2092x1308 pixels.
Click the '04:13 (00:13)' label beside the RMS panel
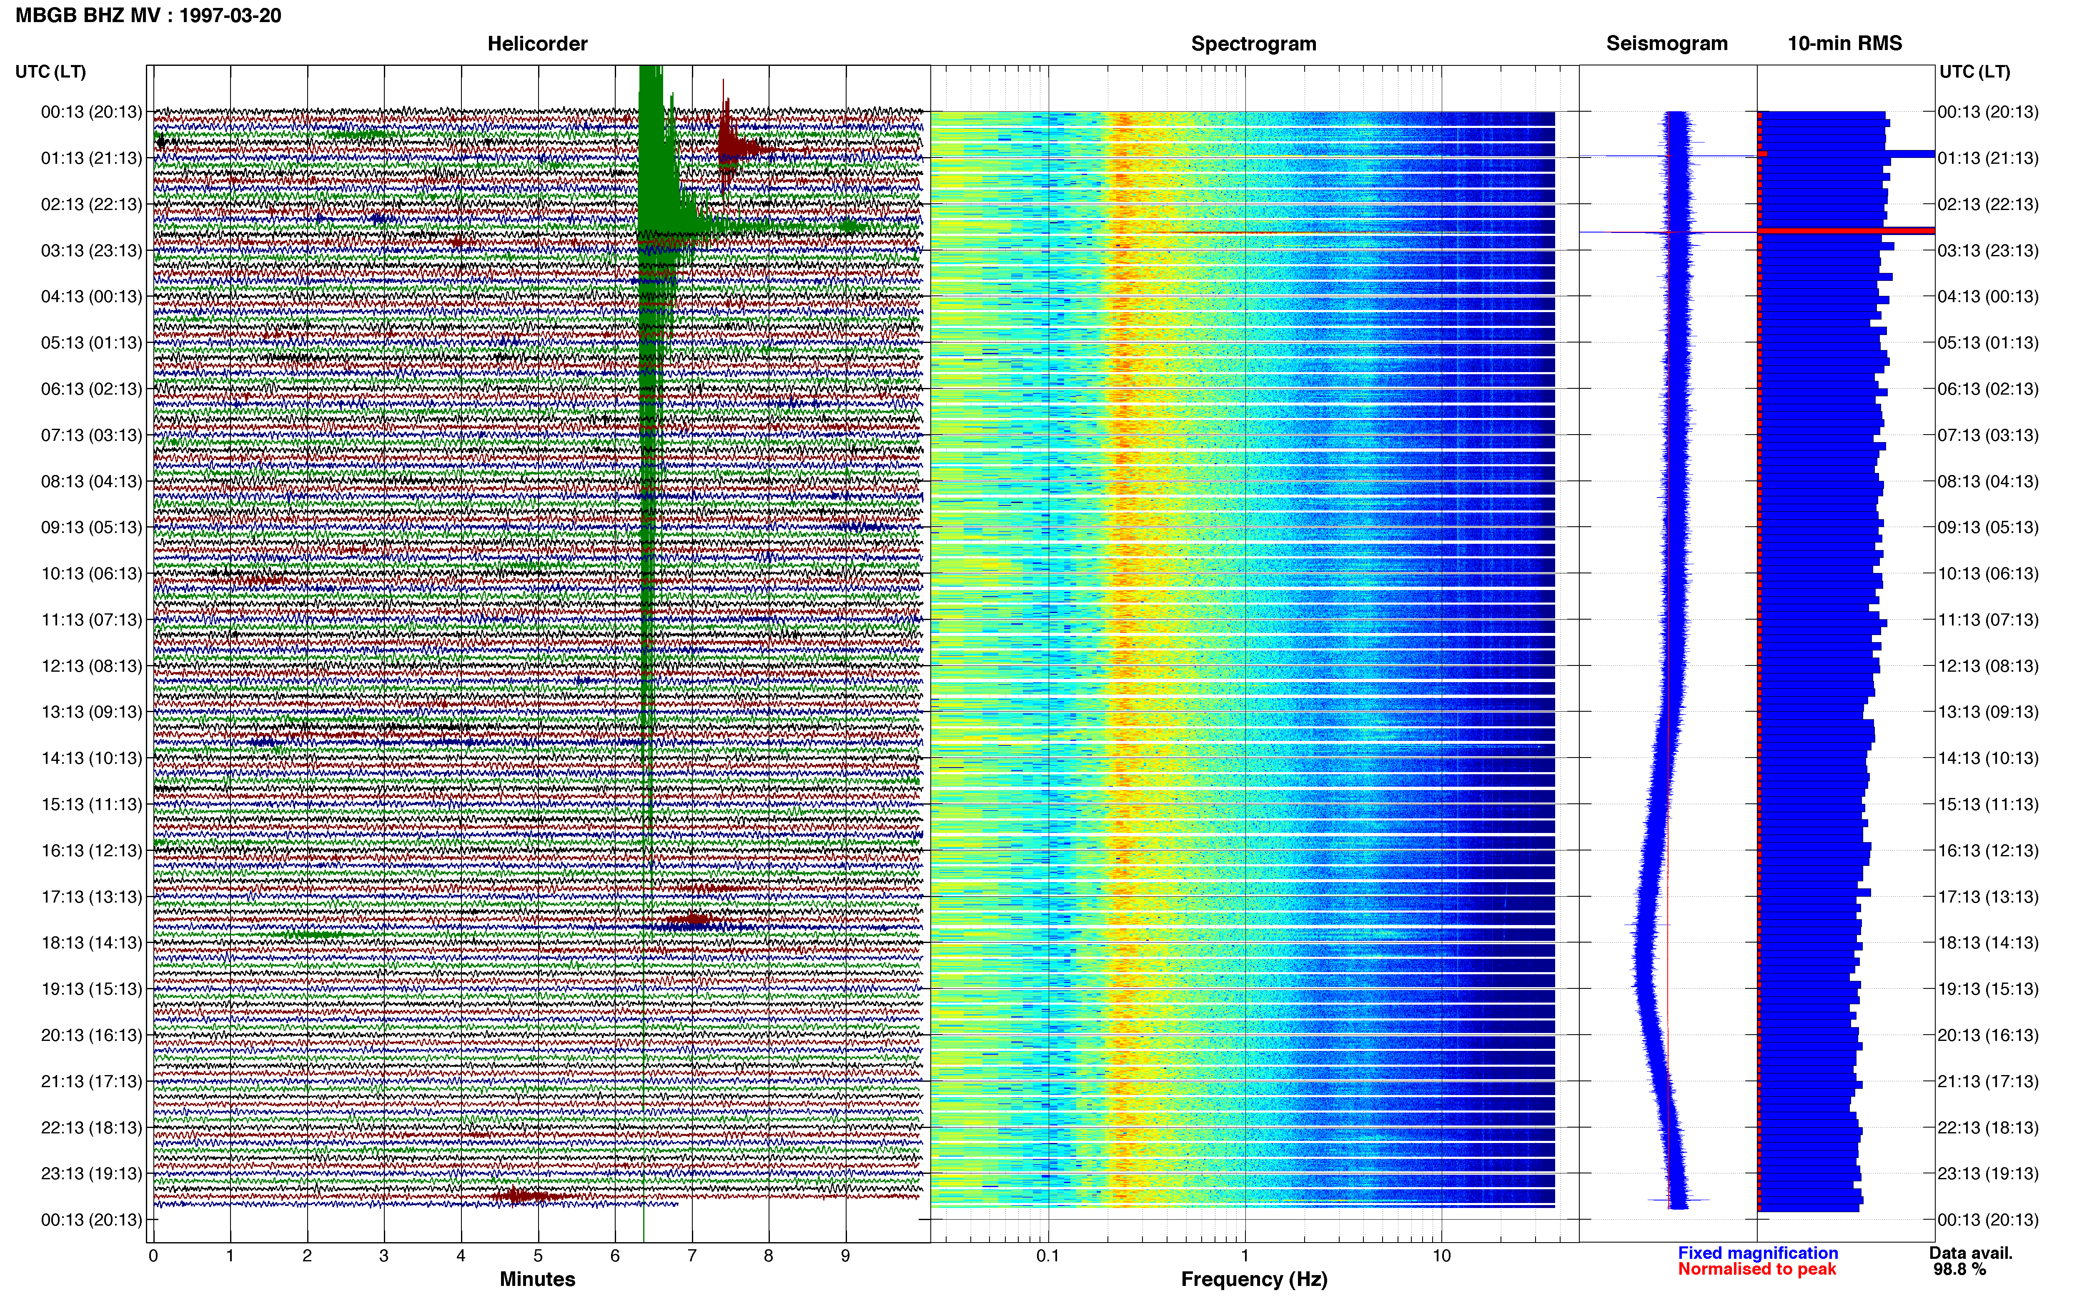[x=1988, y=297]
